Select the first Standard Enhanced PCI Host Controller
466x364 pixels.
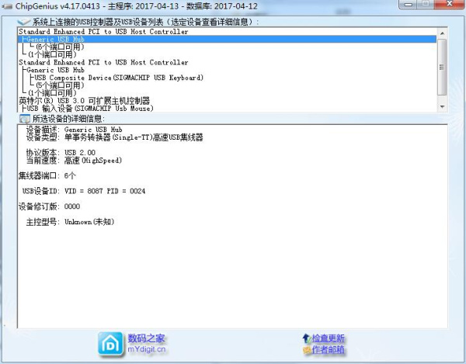coord(103,32)
